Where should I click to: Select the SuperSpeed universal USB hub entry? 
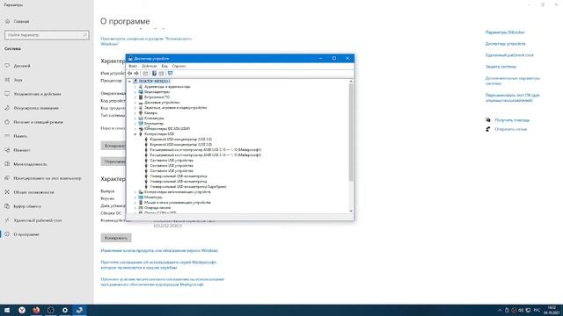tap(187, 187)
